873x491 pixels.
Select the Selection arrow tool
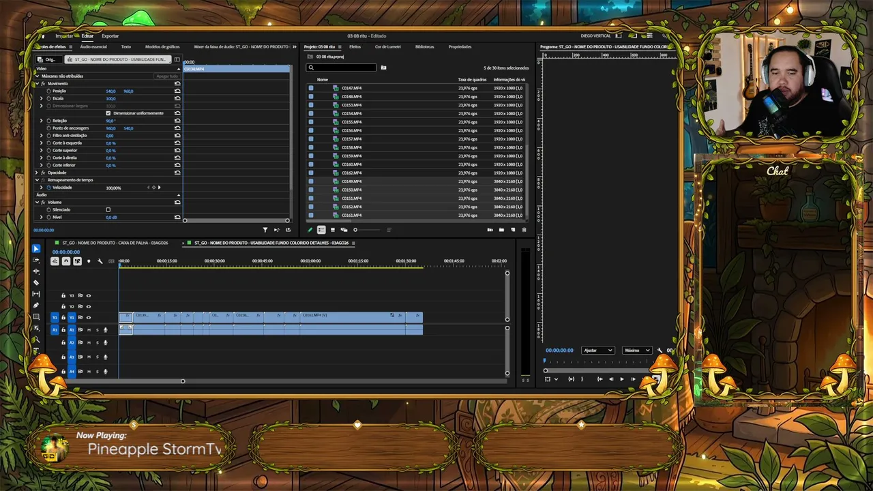click(x=36, y=249)
